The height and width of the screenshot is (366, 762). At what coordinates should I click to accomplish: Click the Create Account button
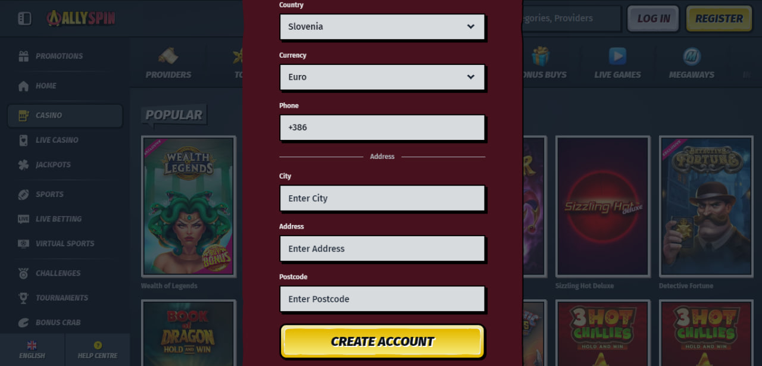coord(382,342)
